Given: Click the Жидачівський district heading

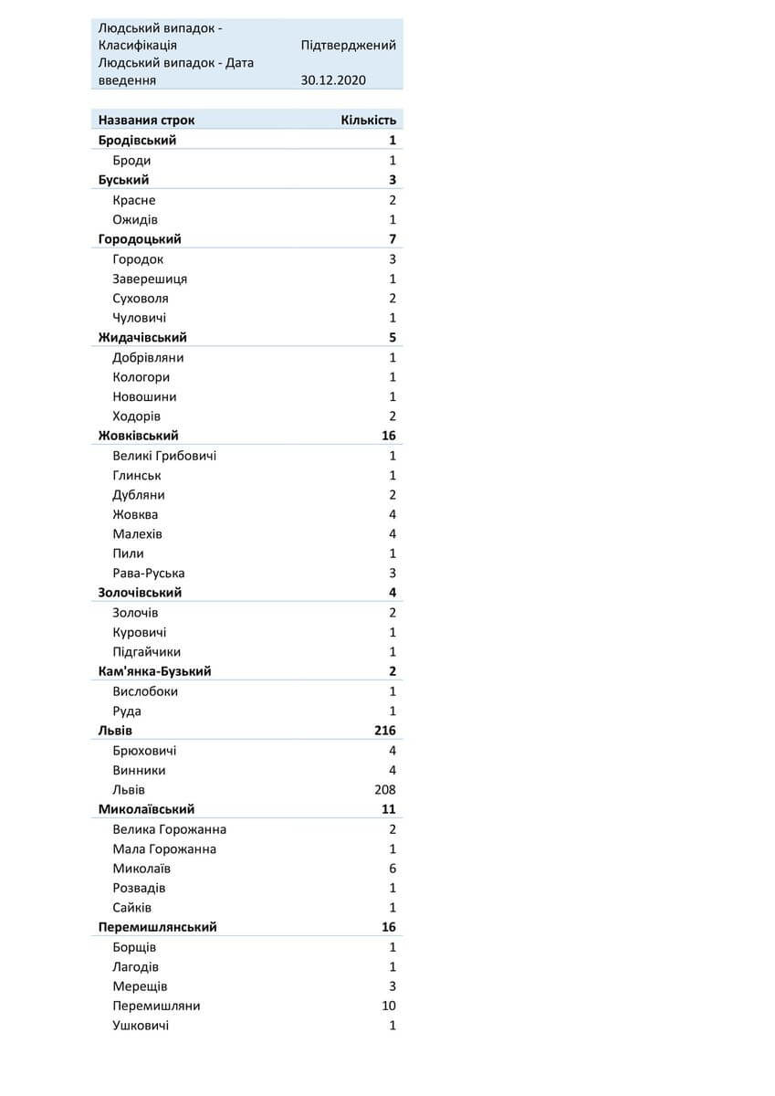Looking at the screenshot, I should click(x=142, y=338).
